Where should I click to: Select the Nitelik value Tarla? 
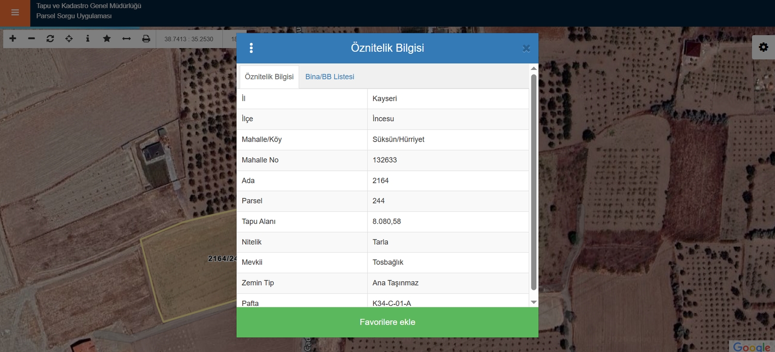(x=448, y=242)
